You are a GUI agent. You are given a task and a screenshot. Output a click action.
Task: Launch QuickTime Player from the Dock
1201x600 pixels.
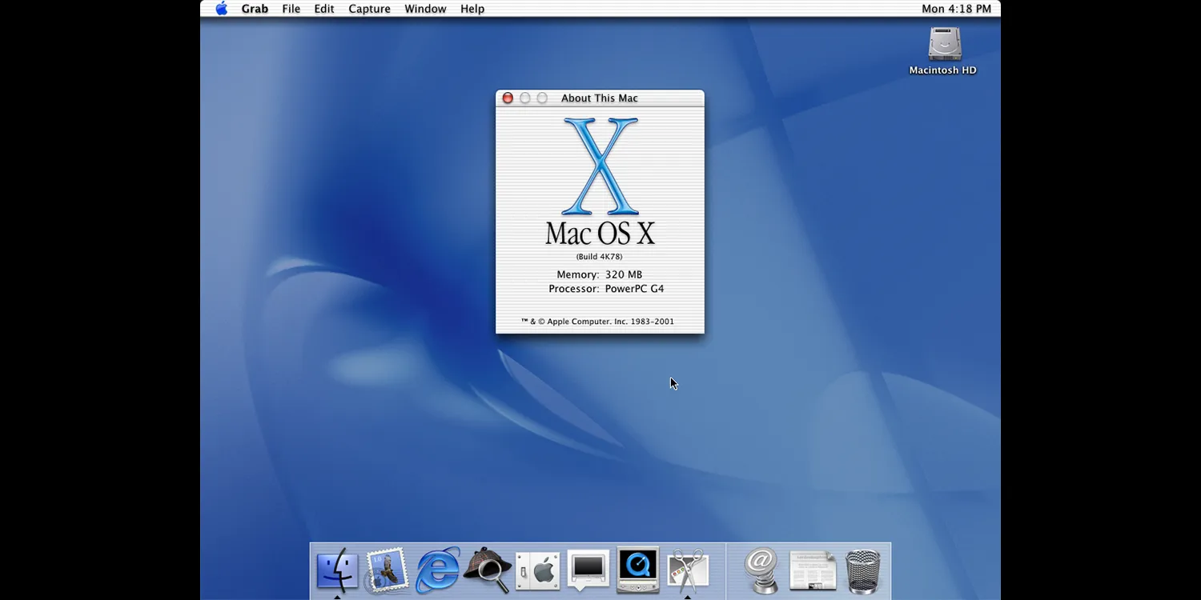(x=638, y=570)
